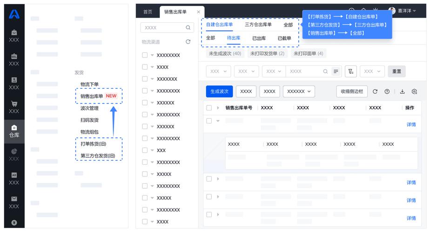Click the pie chart icon in sidebar
430x232 pixels.
tap(14, 151)
